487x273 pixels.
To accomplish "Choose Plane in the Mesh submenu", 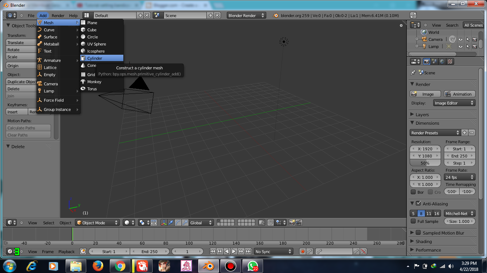I will tap(102, 23).
